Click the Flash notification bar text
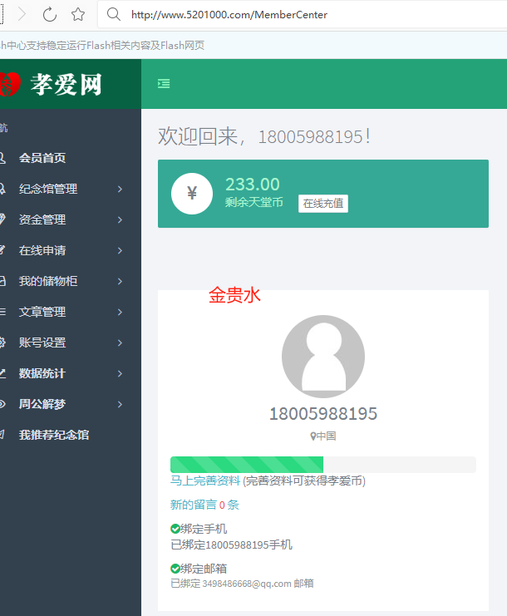Viewport: 507px width, 616px height. pyautogui.click(x=102, y=46)
